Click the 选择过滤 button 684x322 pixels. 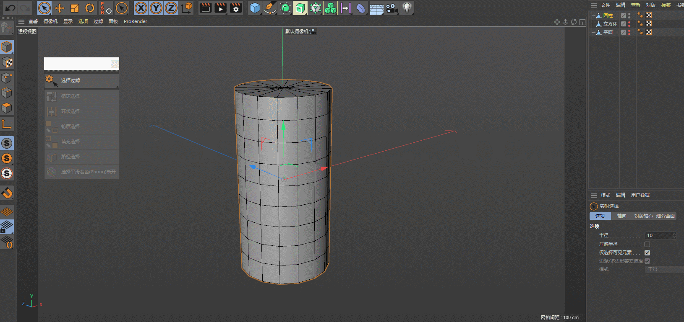81,80
